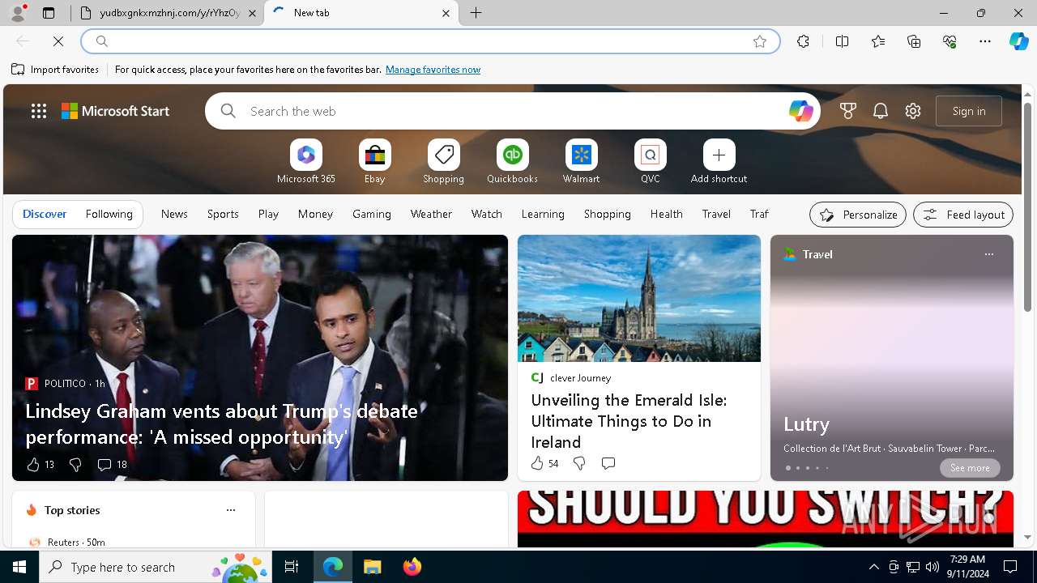The width and height of the screenshot is (1037, 583).
Task: Open the Windows Start menu
Action: click(x=19, y=567)
